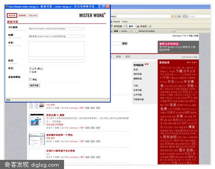The height and width of the screenshot is (169, 215).
Task: Tick the group checkbox in popup
Action: [30, 79]
